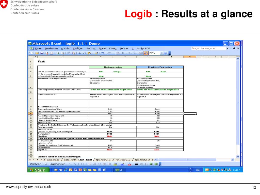Open the Ansicht menu
This screenshot has width=260, height=195.
(x=65, y=48)
